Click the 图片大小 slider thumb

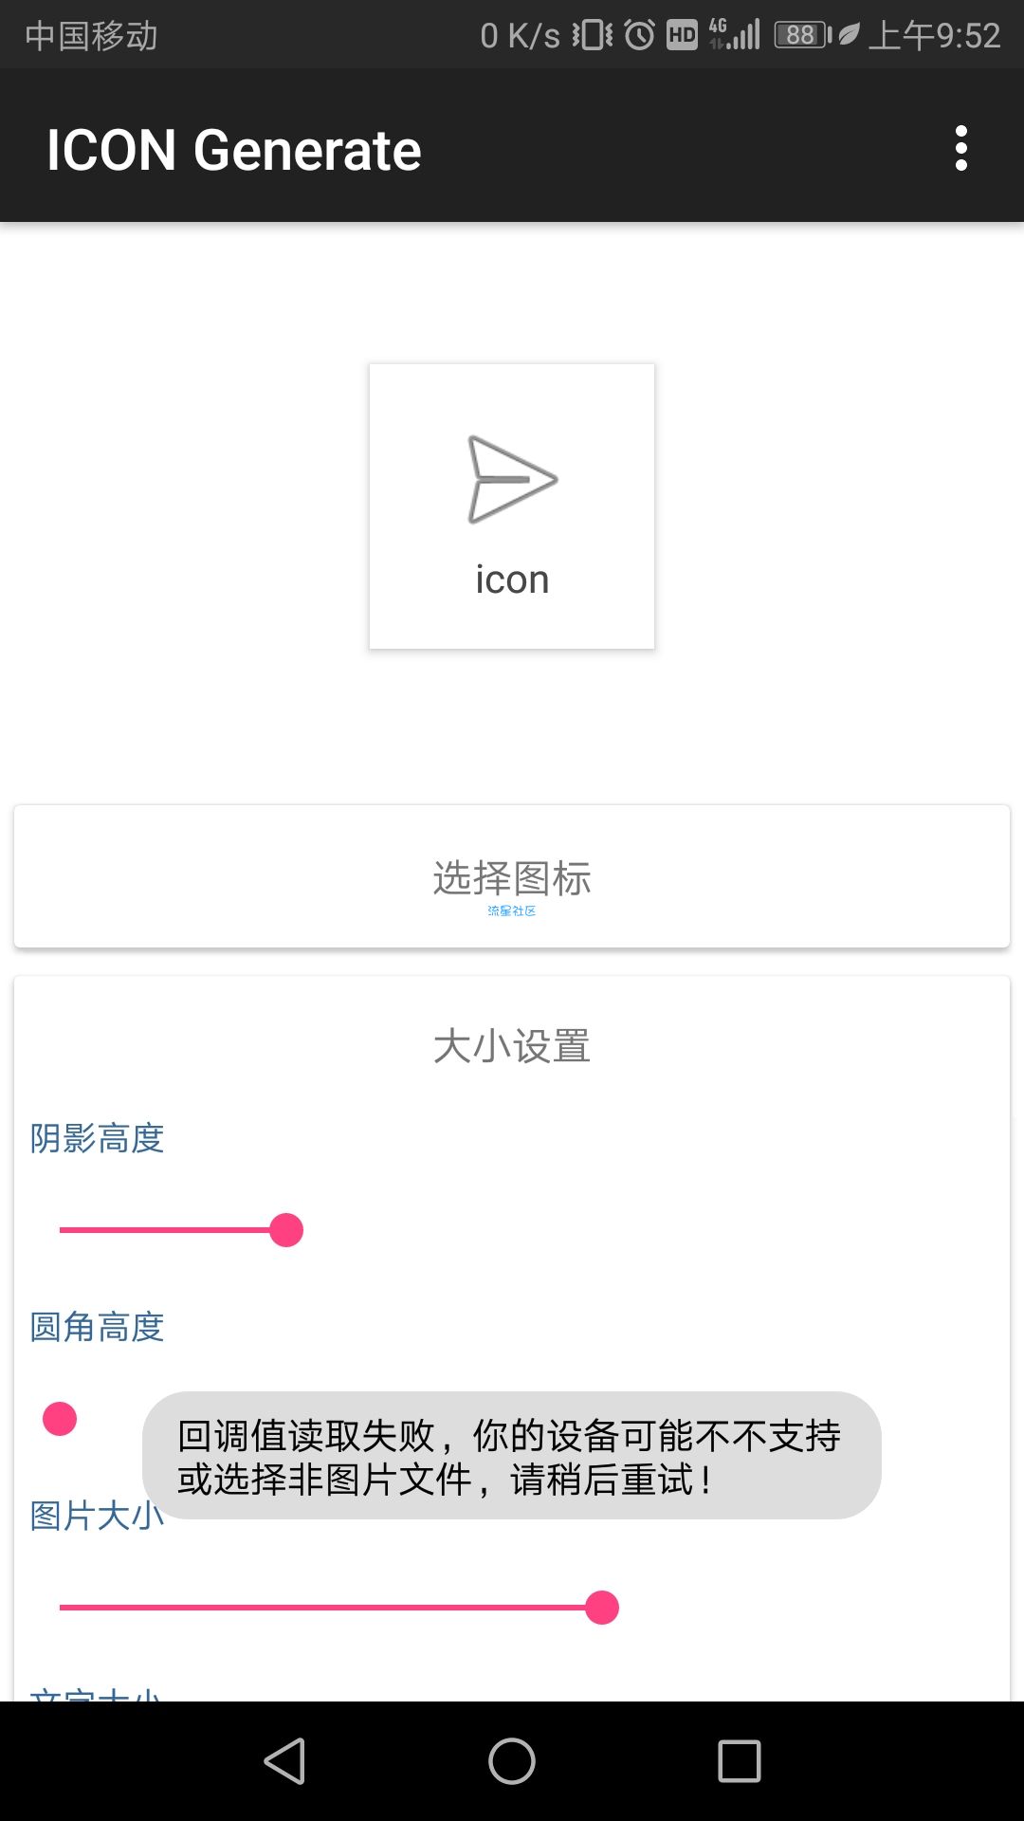coord(602,1608)
